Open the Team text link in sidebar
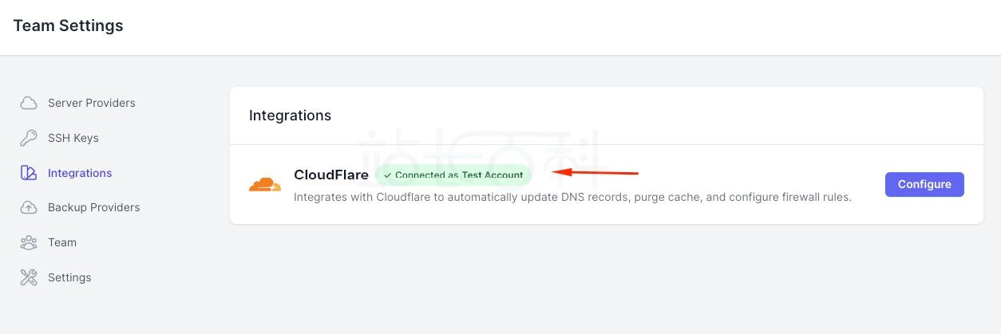Image resolution: width=1001 pixels, height=334 pixels. (62, 242)
